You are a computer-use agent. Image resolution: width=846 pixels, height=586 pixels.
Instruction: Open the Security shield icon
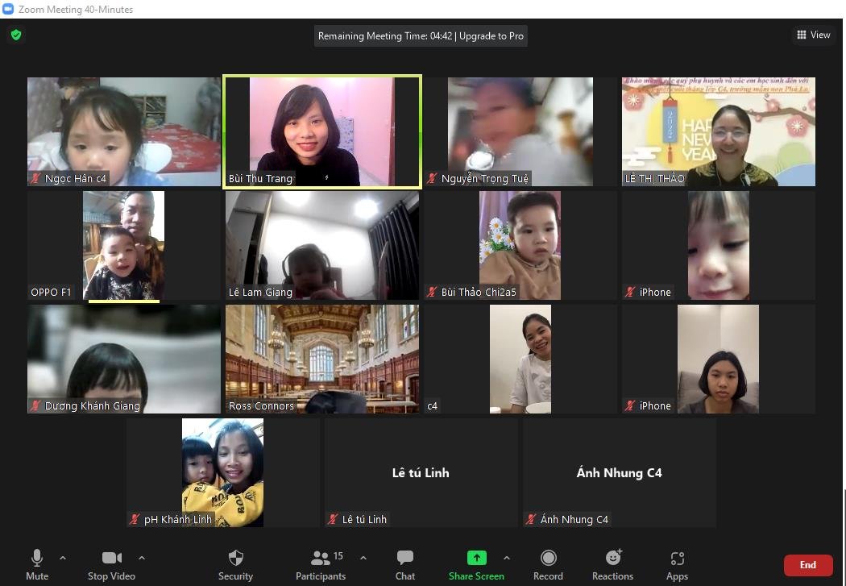(x=235, y=559)
